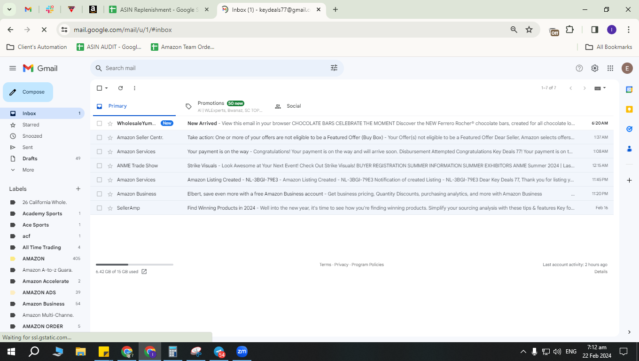Open the AMAZON ADS label
The width and height of the screenshot is (639, 361).
pyautogui.click(x=39, y=292)
